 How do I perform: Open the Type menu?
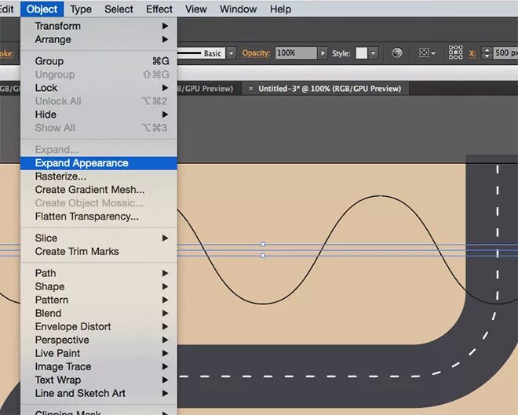point(81,9)
